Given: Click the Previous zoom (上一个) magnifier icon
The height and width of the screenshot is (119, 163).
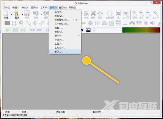Looking at the screenshot, I should pos(156,13).
